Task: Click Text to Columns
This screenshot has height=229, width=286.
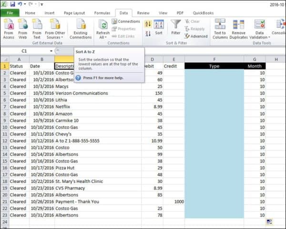Action: coord(220,29)
